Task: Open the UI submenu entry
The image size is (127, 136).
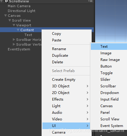Action: pos(66,126)
